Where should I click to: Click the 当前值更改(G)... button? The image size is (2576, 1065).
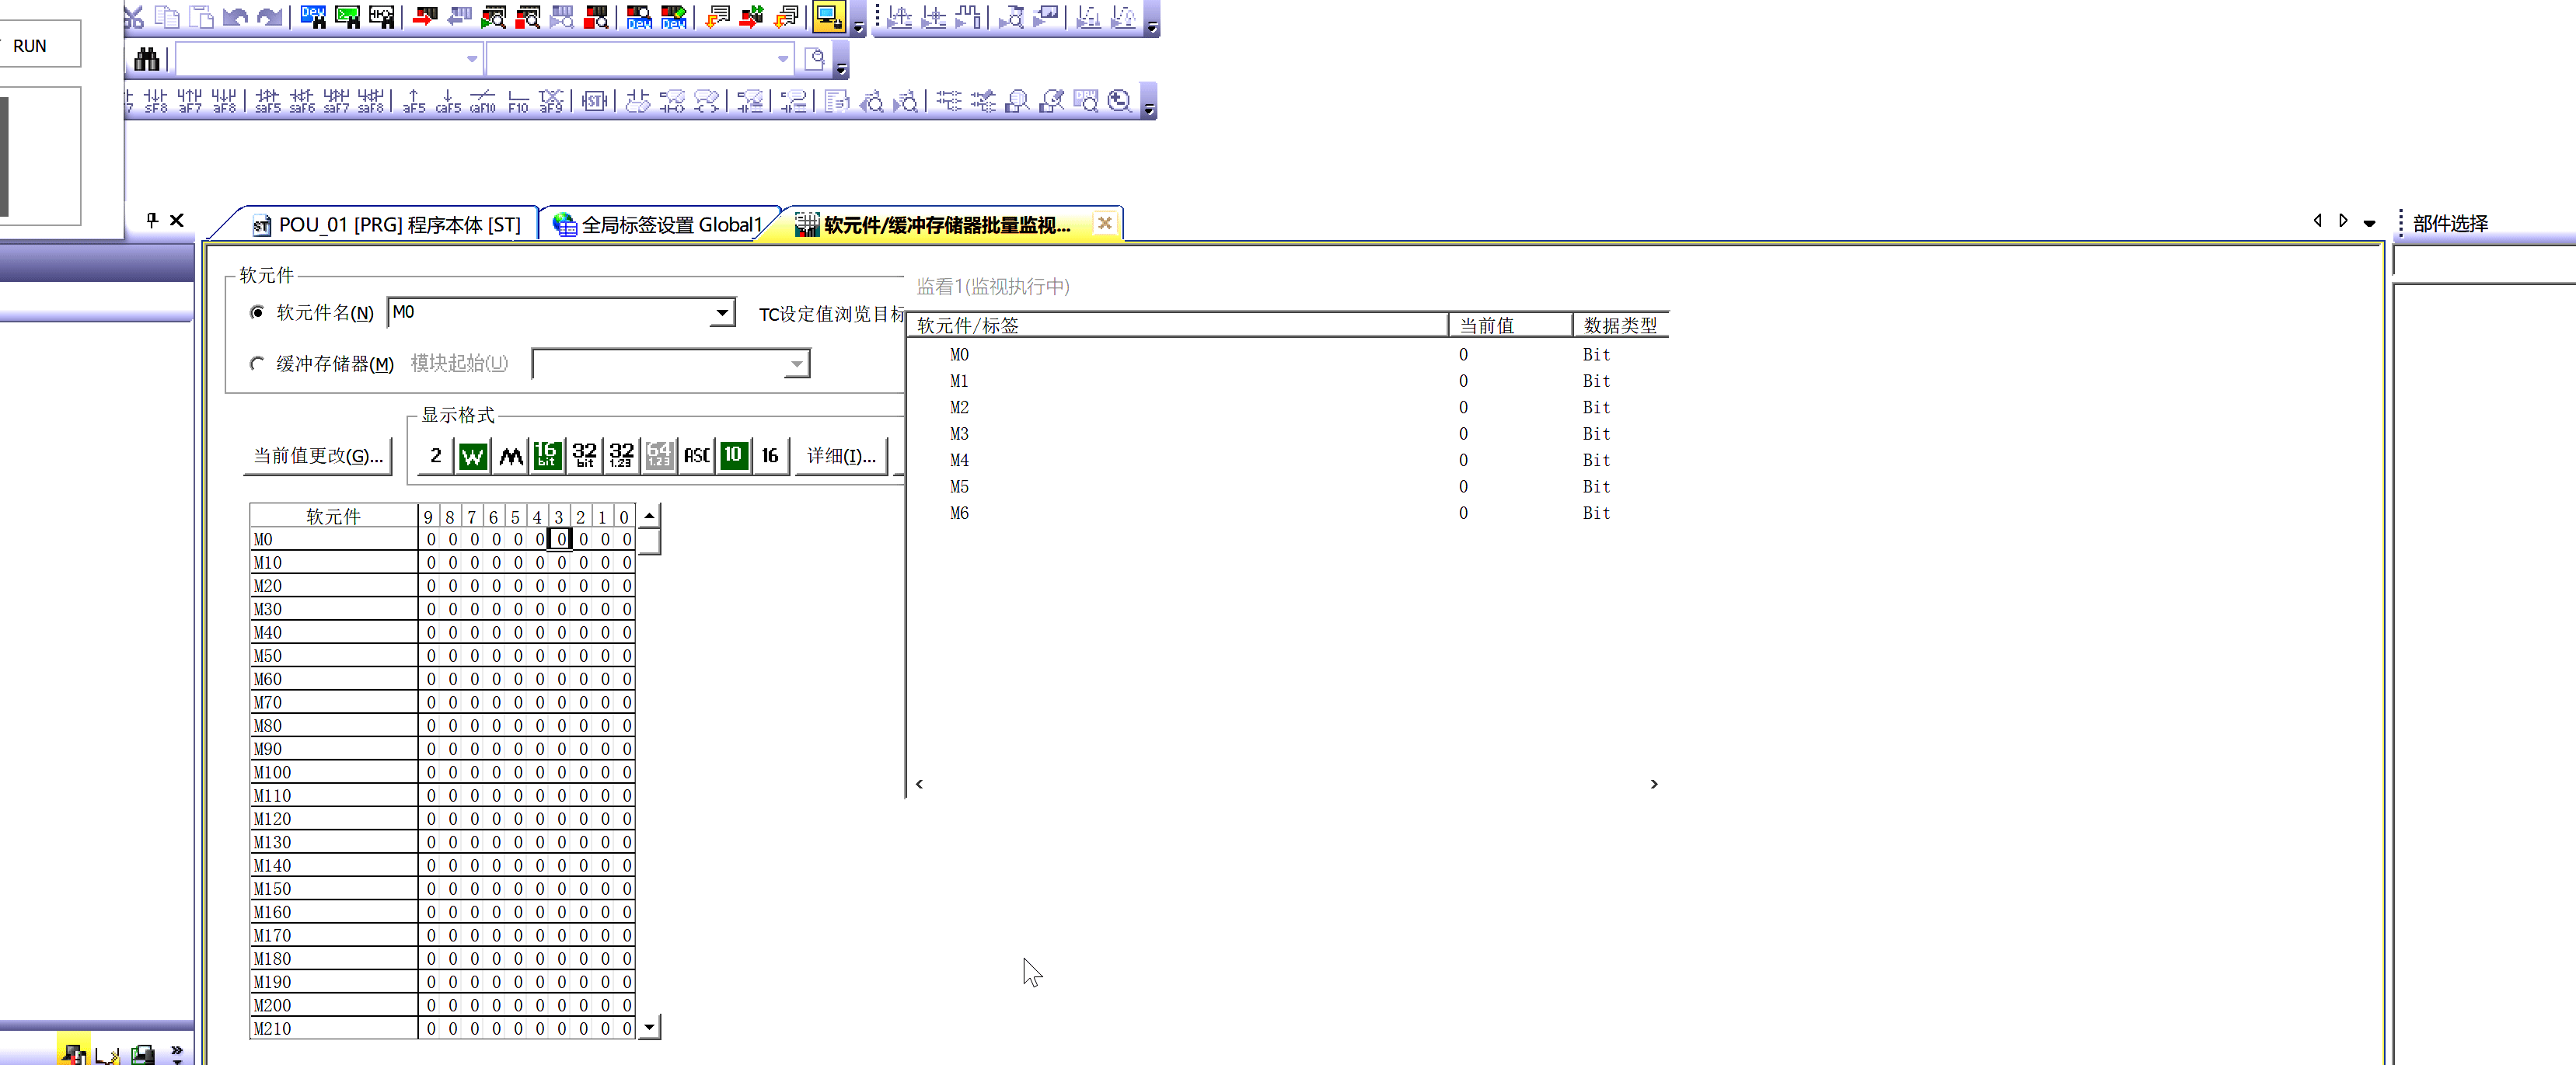click(x=318, y=455)
